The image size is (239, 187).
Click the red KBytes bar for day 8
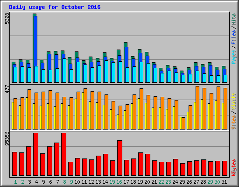point(63,154)
